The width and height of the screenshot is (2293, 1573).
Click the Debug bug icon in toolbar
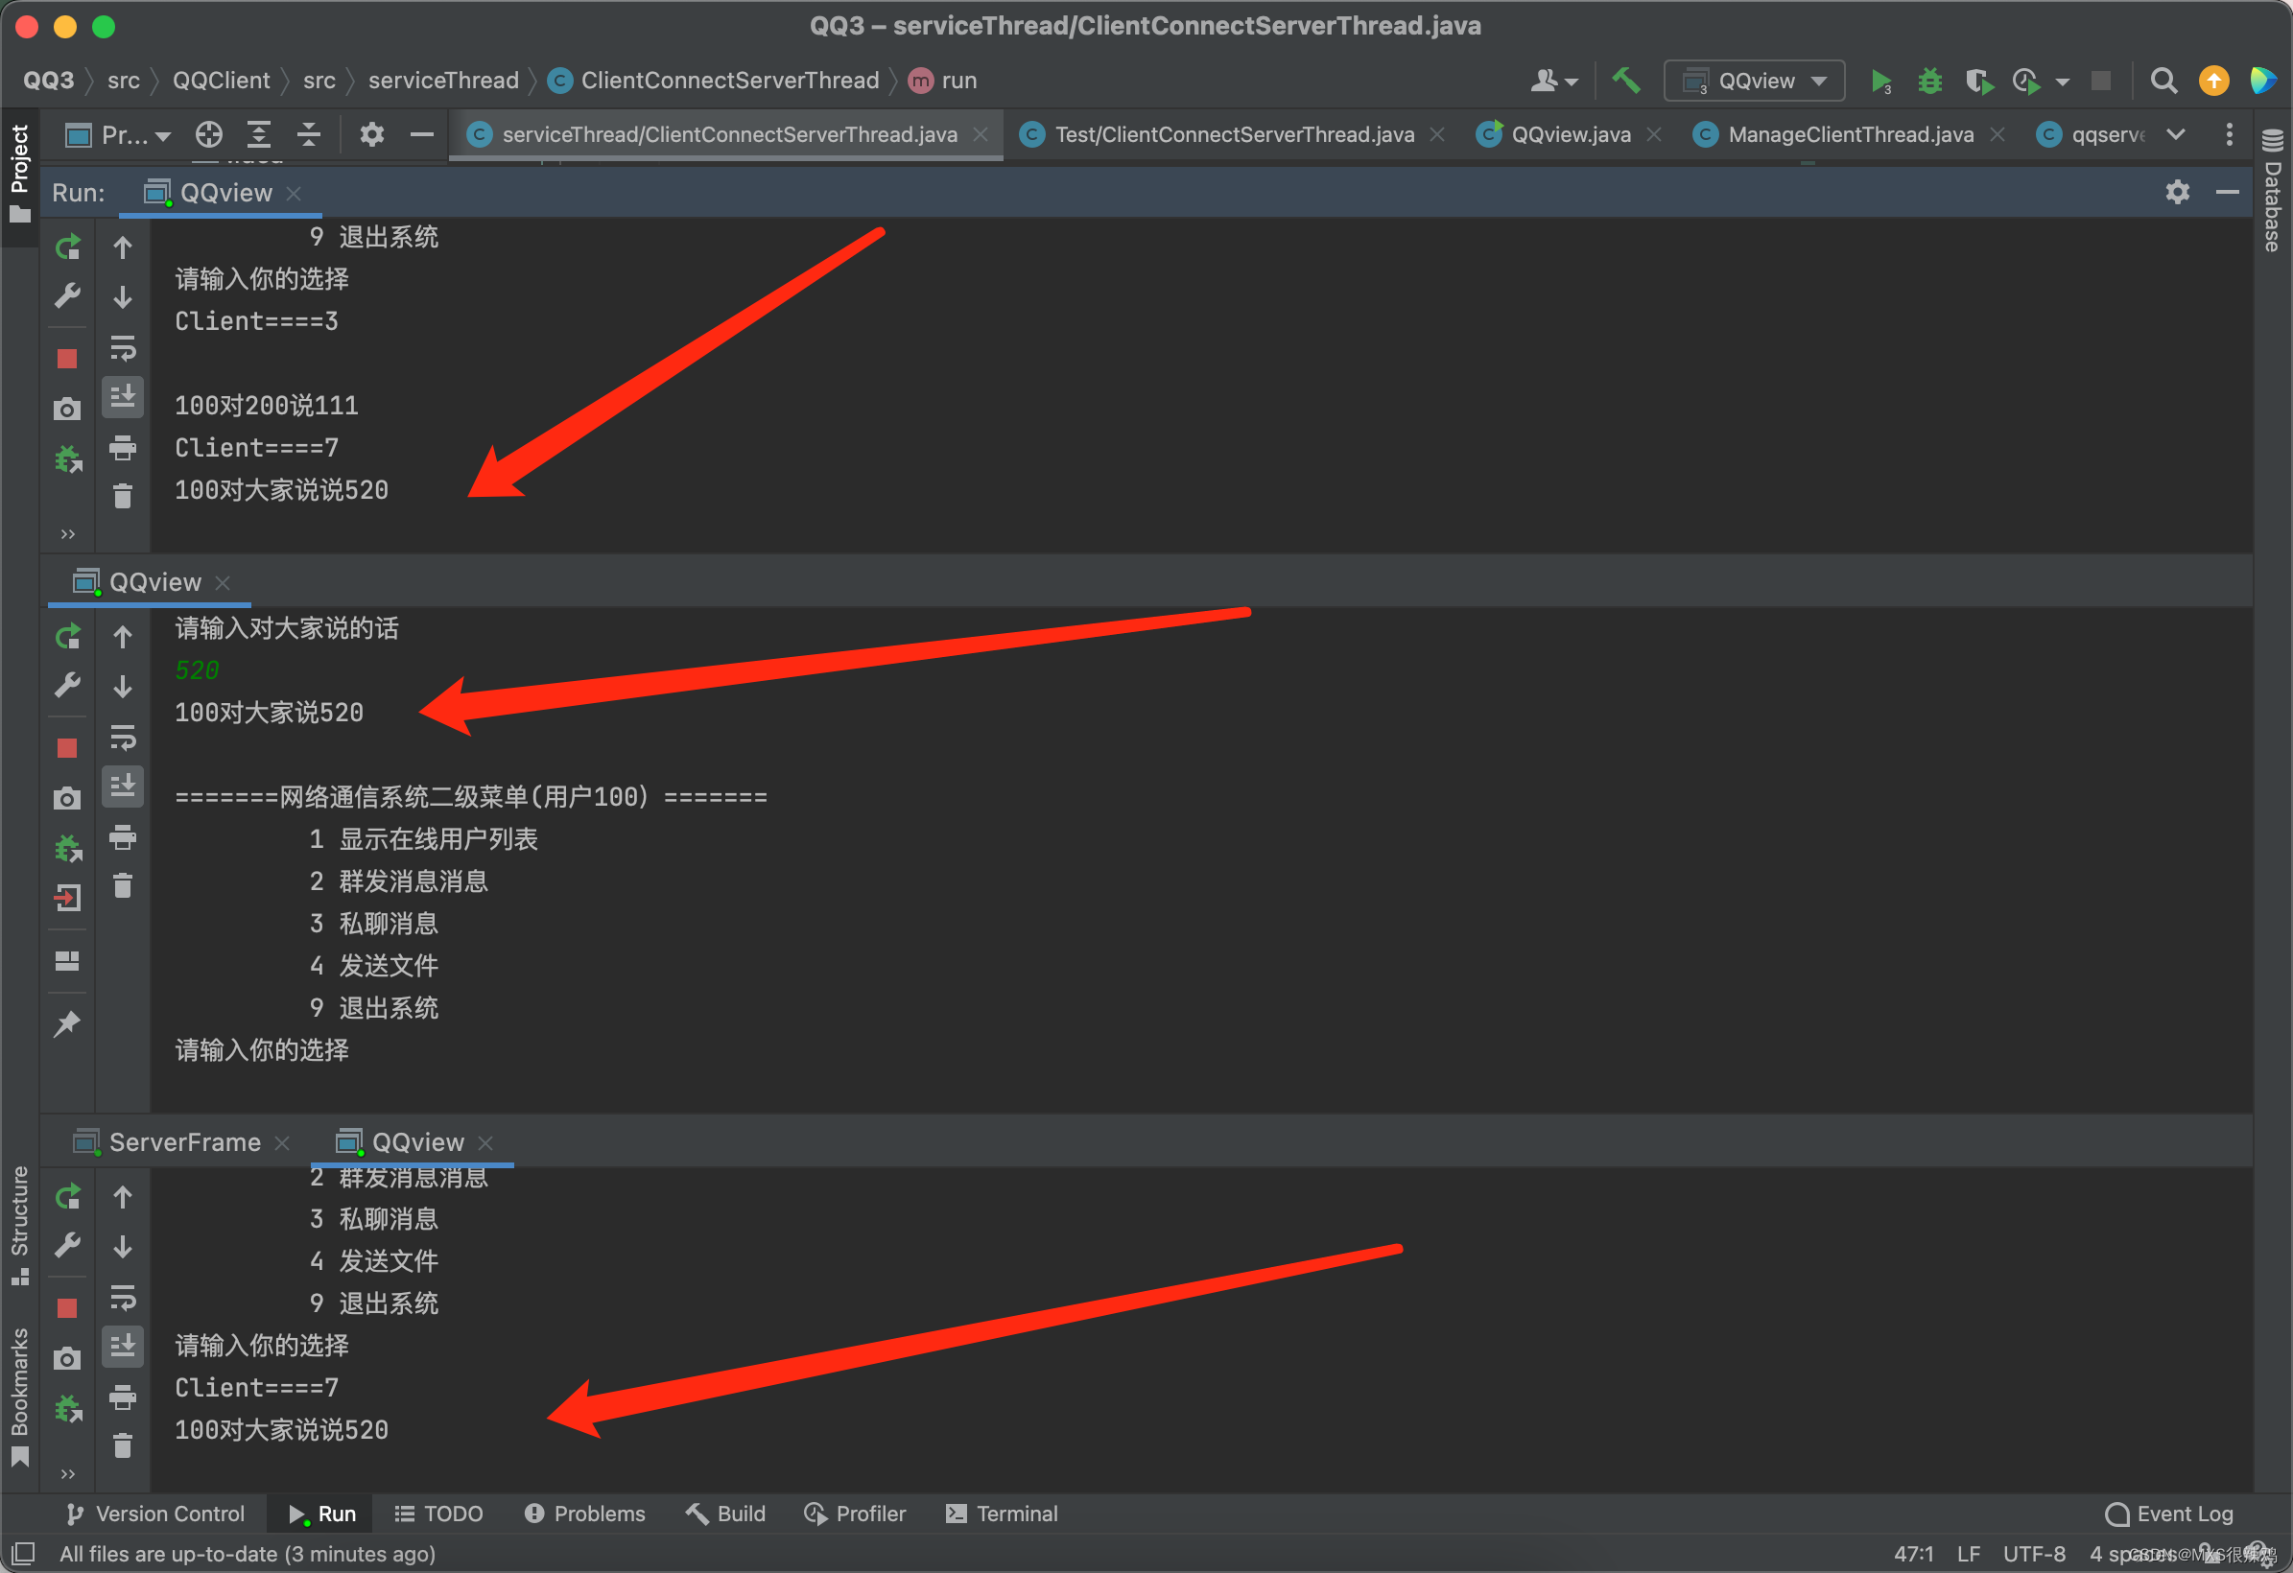(1929, 81)
